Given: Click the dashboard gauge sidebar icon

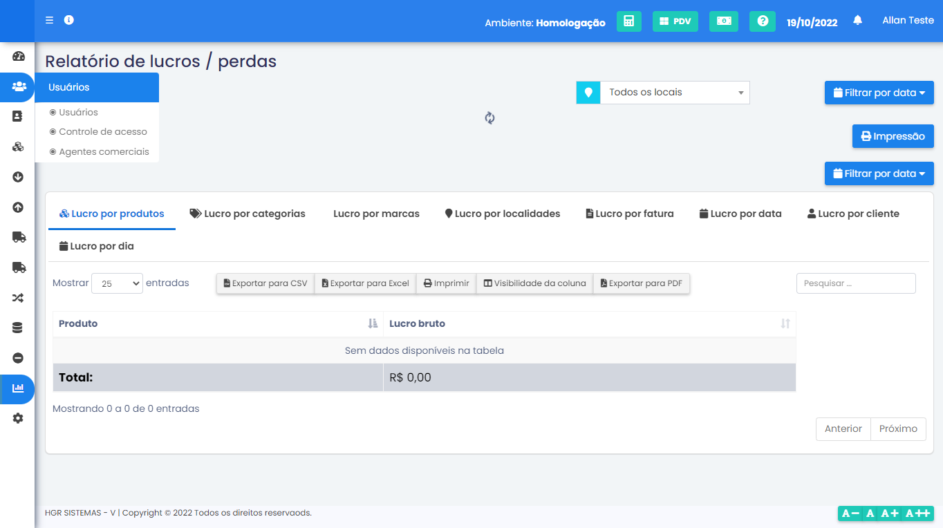Looking at the screenshot, I should [x=18, y=57].
